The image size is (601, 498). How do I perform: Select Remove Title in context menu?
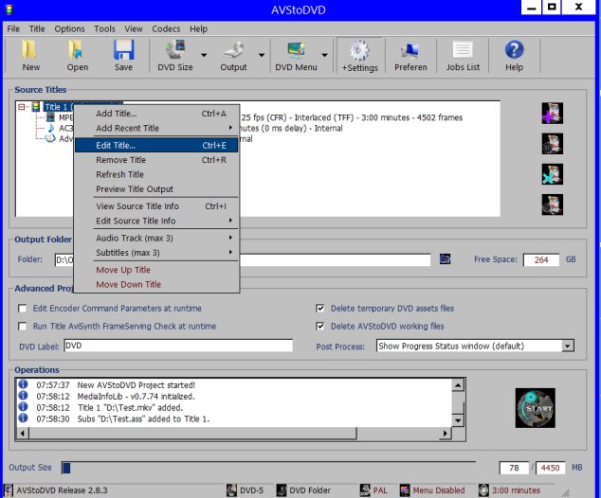click(x=156, y=160)
